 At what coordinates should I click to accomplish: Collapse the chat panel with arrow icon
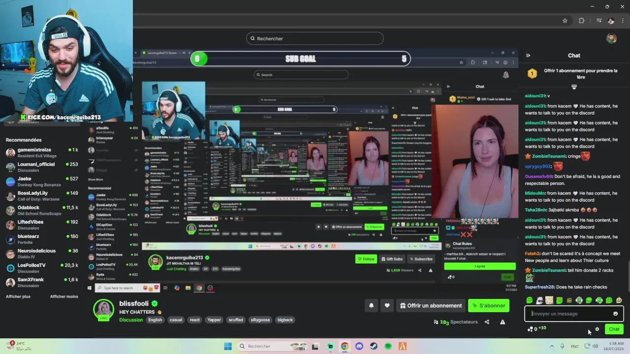tap(528, 56)
